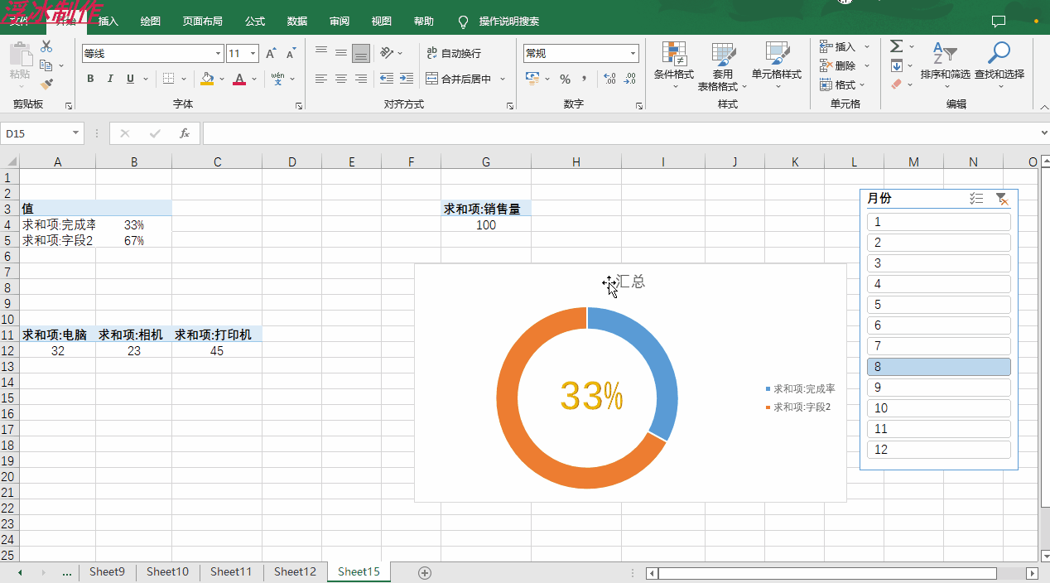
Task: Apply the cell borders icon
Action: point(168,79)
